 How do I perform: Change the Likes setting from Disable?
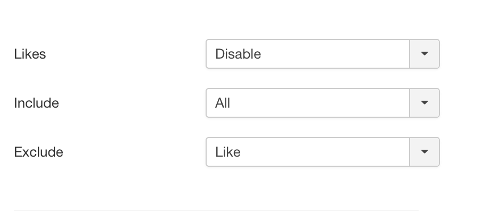click(323, 54)
